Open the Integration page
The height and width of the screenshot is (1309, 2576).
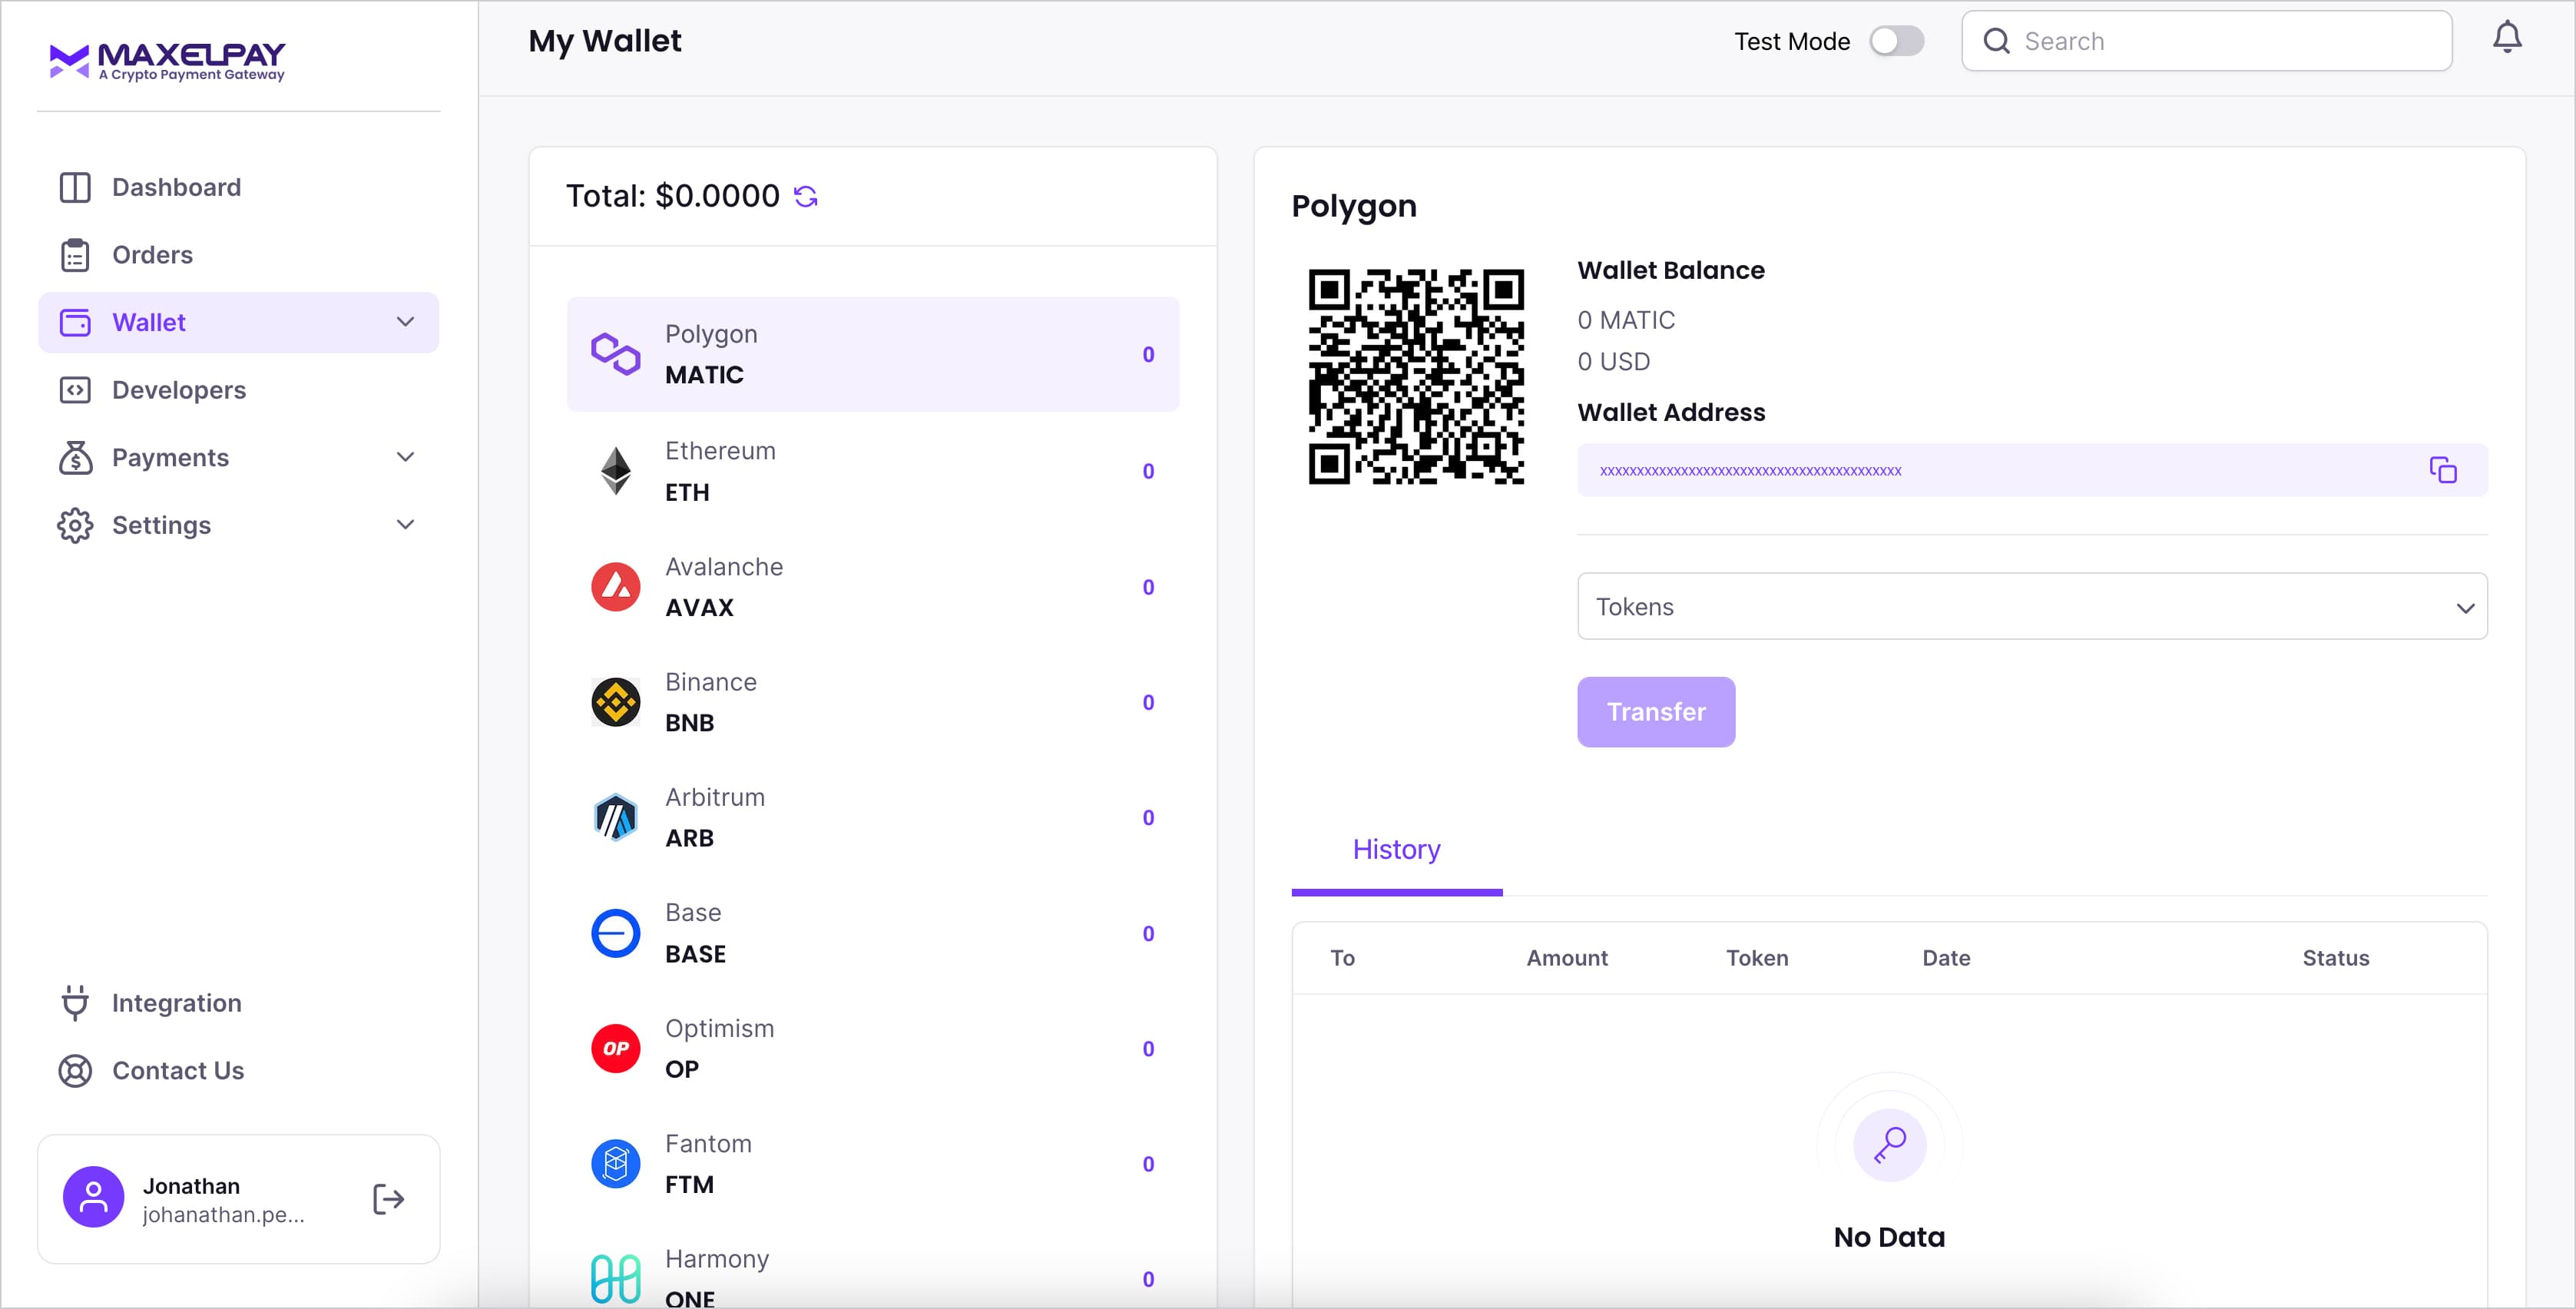(176, 1003)
